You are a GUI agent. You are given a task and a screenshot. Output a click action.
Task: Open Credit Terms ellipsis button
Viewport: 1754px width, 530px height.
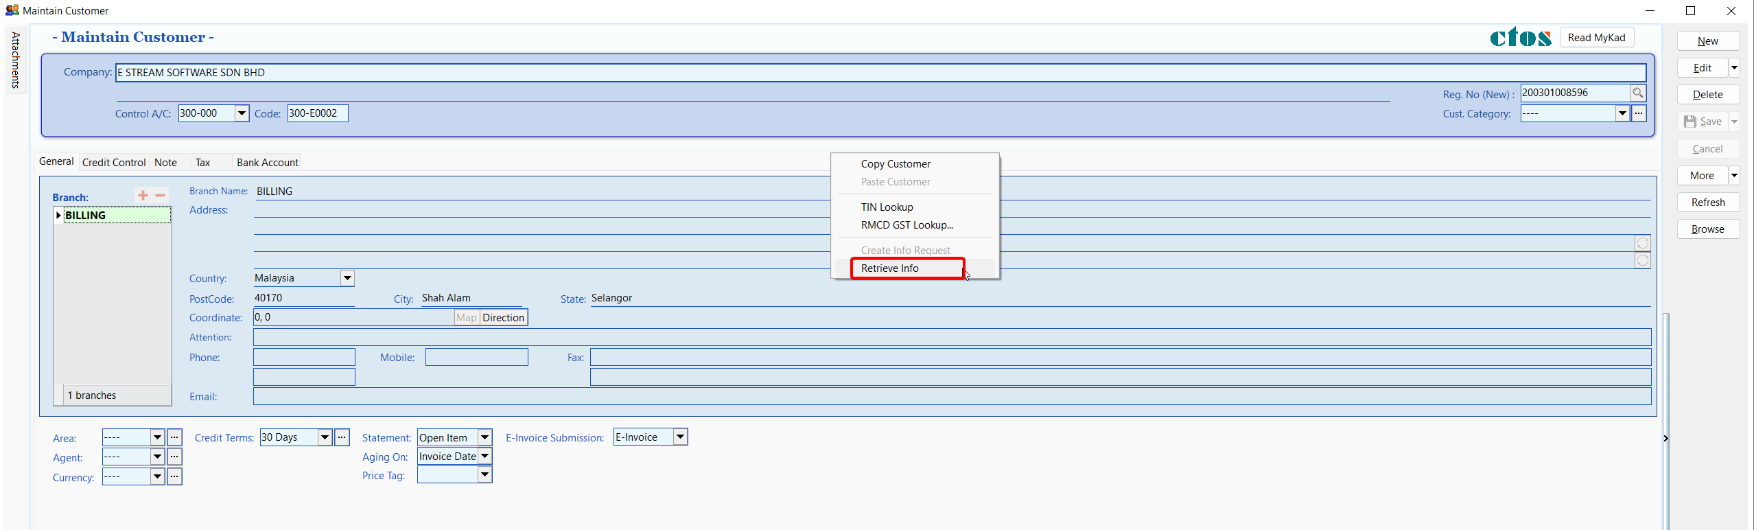pos(342,437)
